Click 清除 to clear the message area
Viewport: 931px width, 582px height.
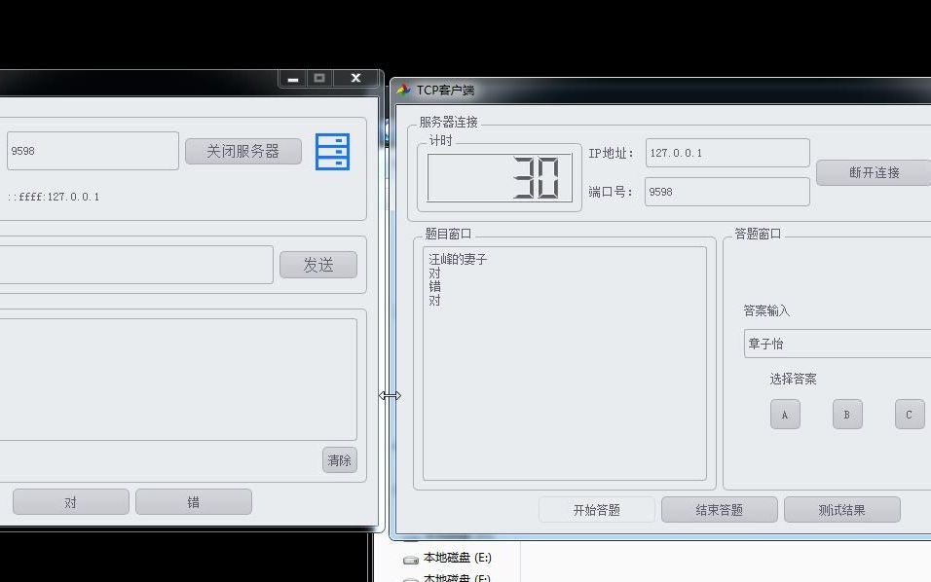tap(339, 460)
